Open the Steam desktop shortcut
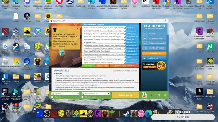The height and width of the screenshot is (122, 218). [16, 48]
